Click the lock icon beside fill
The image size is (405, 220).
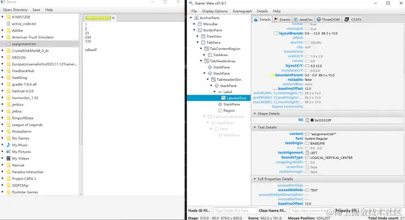(x=307, y=120)
